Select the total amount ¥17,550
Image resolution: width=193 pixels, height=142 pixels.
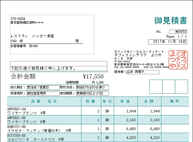coord(93,77)
